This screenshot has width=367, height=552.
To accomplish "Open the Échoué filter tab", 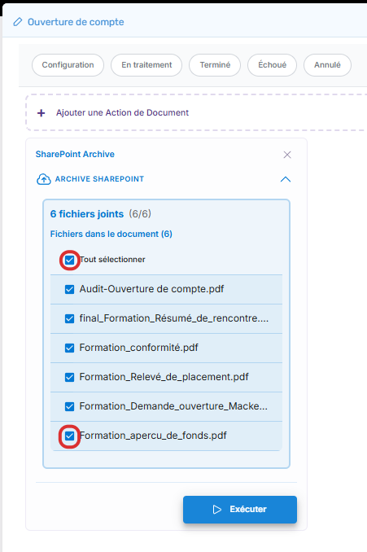I will tap(272, 65).
